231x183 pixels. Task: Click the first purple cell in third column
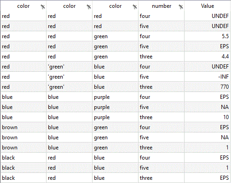pyautogui.click(x=115, y=97)
